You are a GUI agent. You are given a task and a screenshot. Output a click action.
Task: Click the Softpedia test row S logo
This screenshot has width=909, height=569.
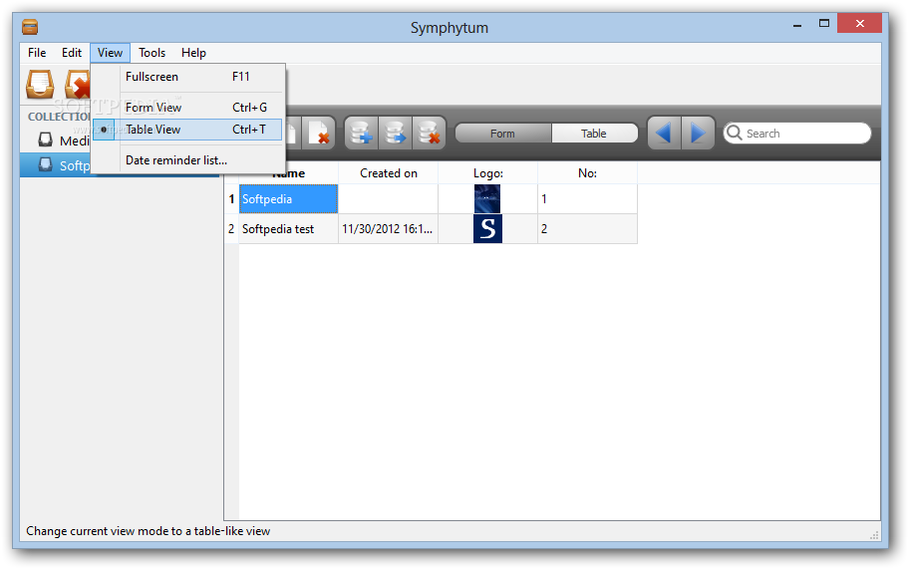point(487,229)
